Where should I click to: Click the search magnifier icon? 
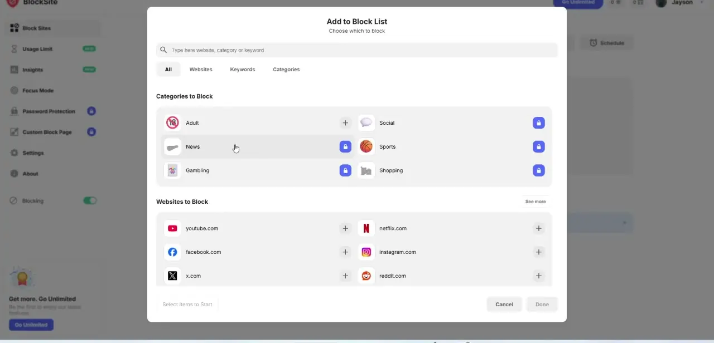point(163,50)
